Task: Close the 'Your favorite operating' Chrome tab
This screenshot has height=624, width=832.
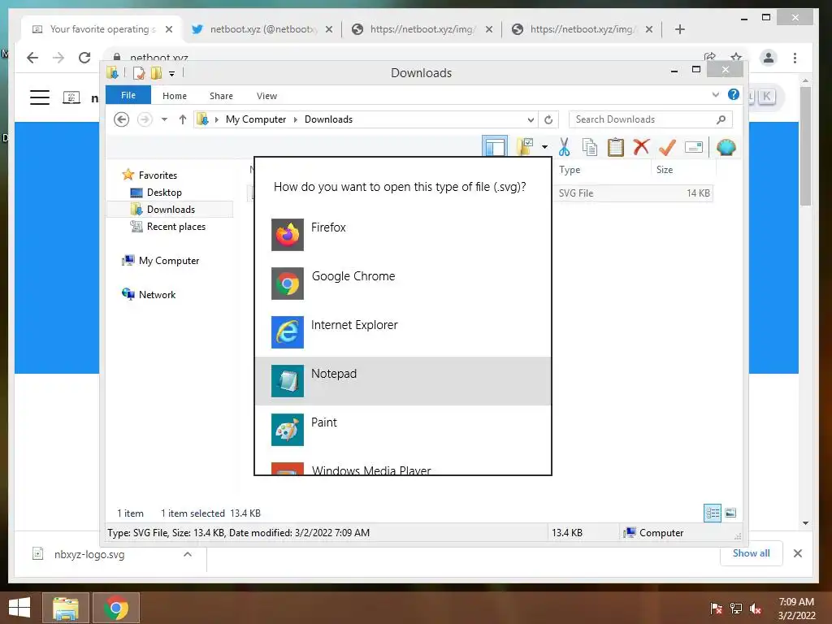Action: 169,29
